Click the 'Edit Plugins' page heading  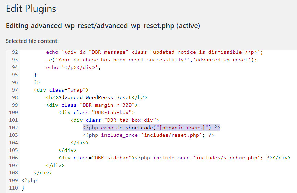point(31,9)
